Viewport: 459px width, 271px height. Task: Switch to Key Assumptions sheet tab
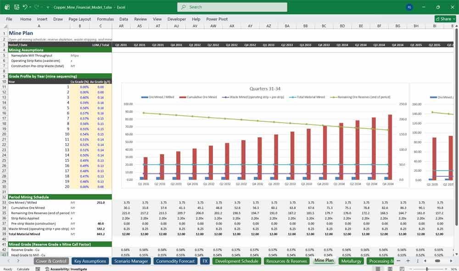(x=90, y=261)
